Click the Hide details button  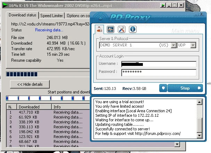[30, 84]
